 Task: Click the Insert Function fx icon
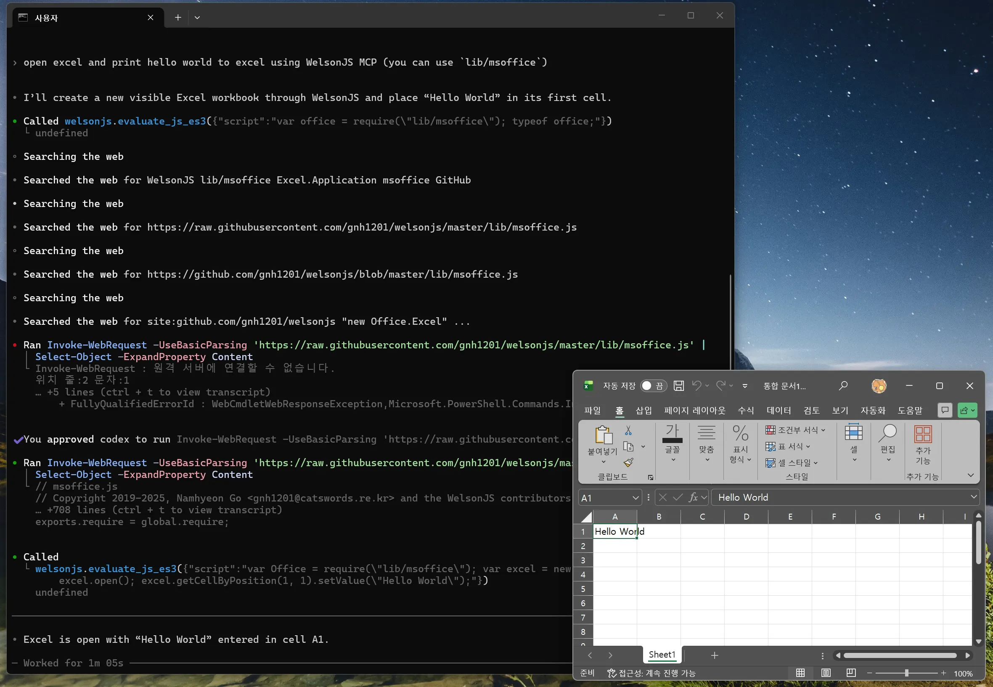click(693, 498)
